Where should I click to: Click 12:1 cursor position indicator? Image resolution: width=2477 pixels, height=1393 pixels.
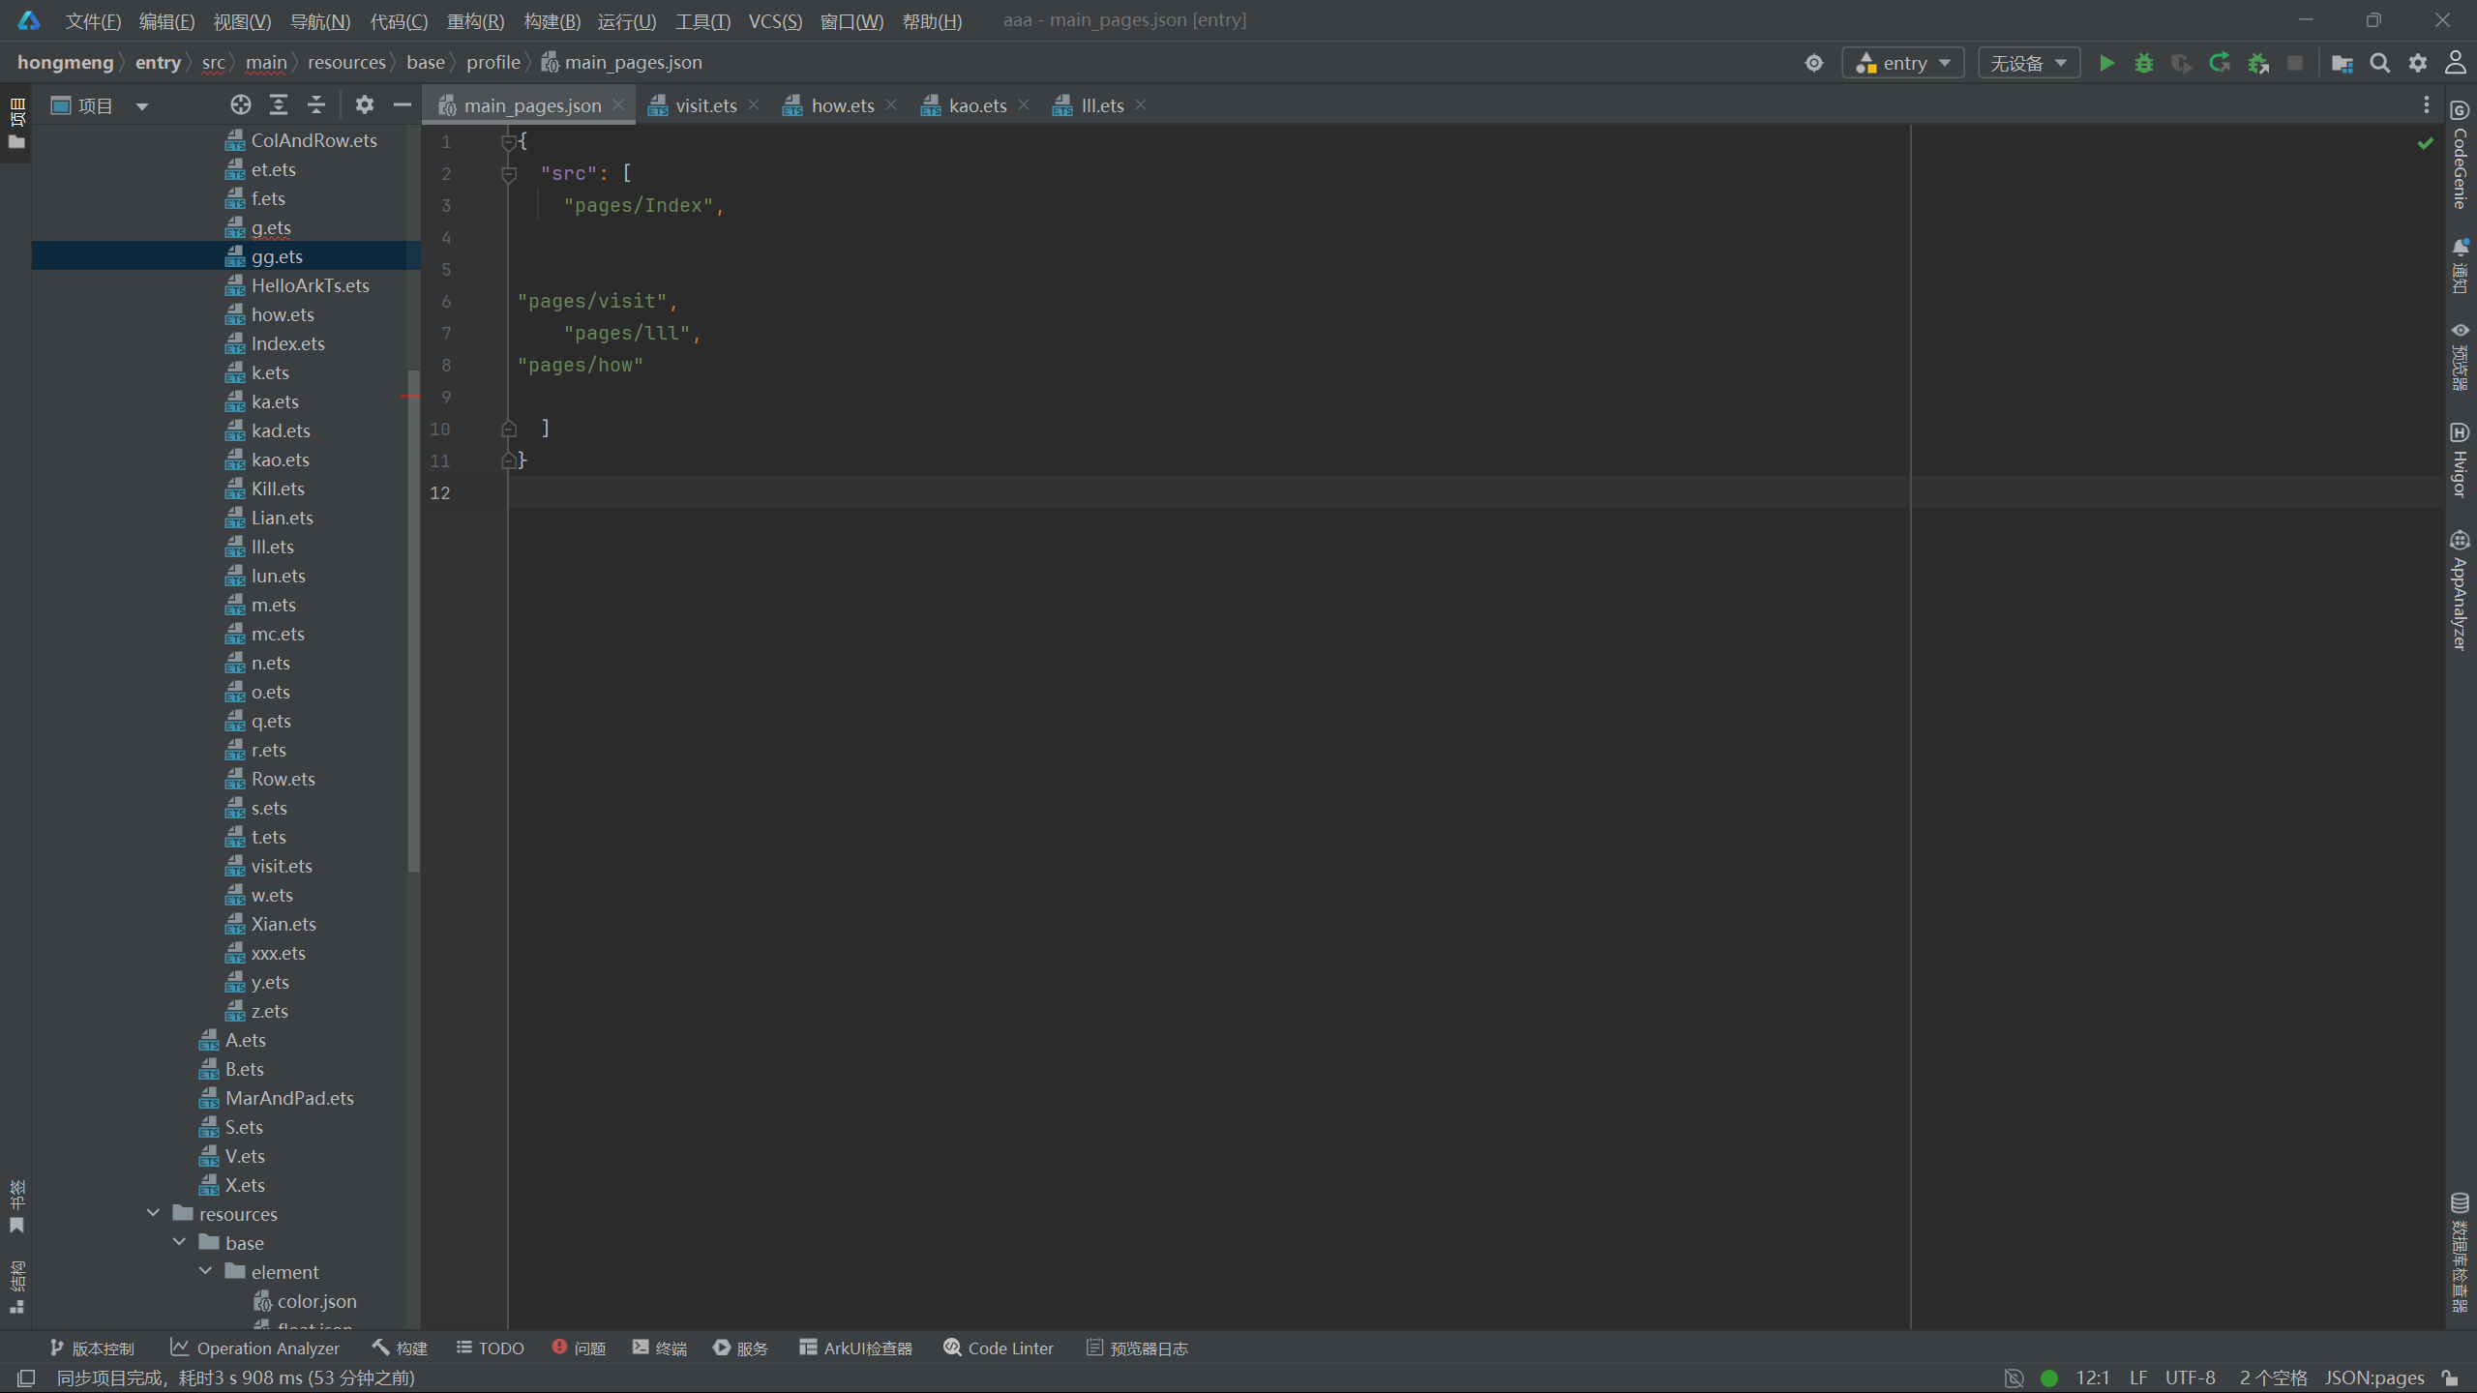click(x=2092, y=1378)
